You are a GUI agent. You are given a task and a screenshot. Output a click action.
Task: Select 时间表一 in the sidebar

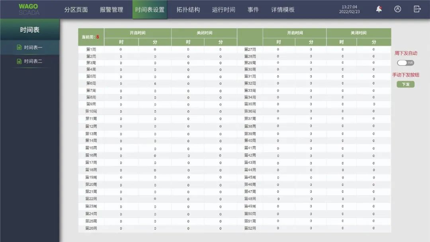click(x=33, y=47)
